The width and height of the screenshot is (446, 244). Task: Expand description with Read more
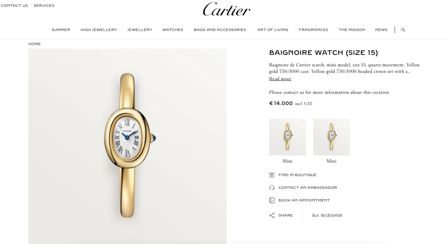280,79
